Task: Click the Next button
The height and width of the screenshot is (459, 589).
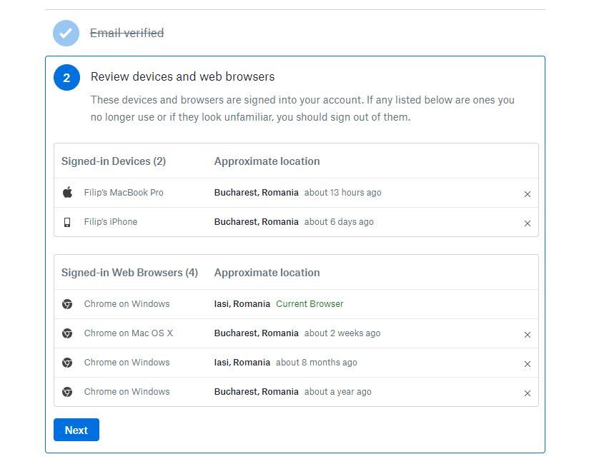Action: click(x=76, y=430)
